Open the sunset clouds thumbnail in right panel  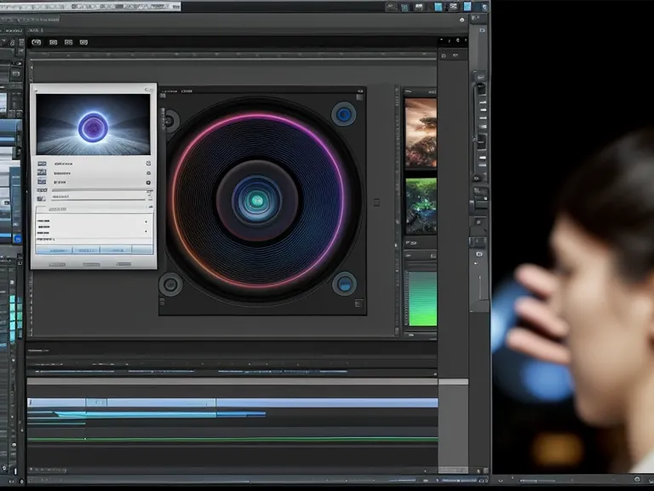[x=421, y=133]
